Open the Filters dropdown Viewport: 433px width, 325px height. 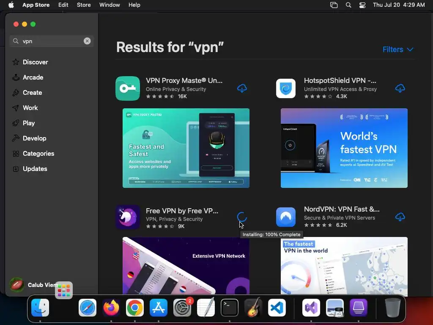click(398, 50)
